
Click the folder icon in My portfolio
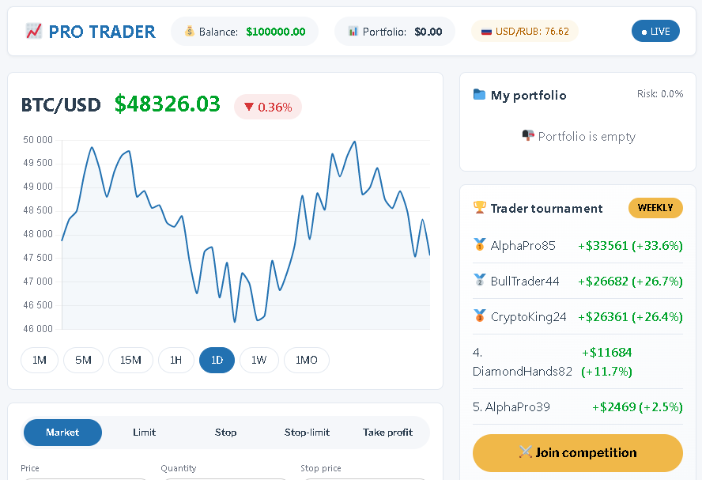point(479,95)
